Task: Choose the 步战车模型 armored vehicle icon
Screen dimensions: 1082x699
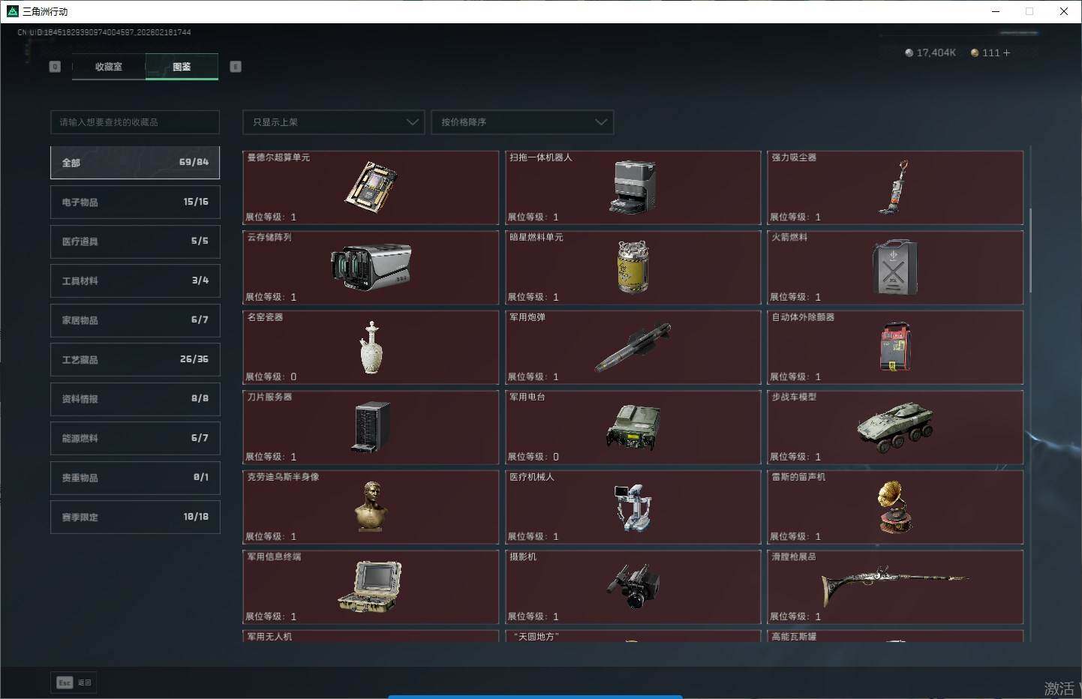Action: pos(894,427)
